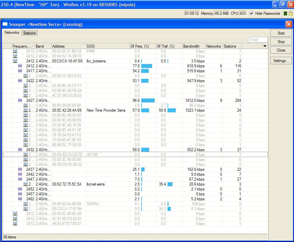
Task: Click the 2432 frequency channel icon
Action: (x=20, y=149)
